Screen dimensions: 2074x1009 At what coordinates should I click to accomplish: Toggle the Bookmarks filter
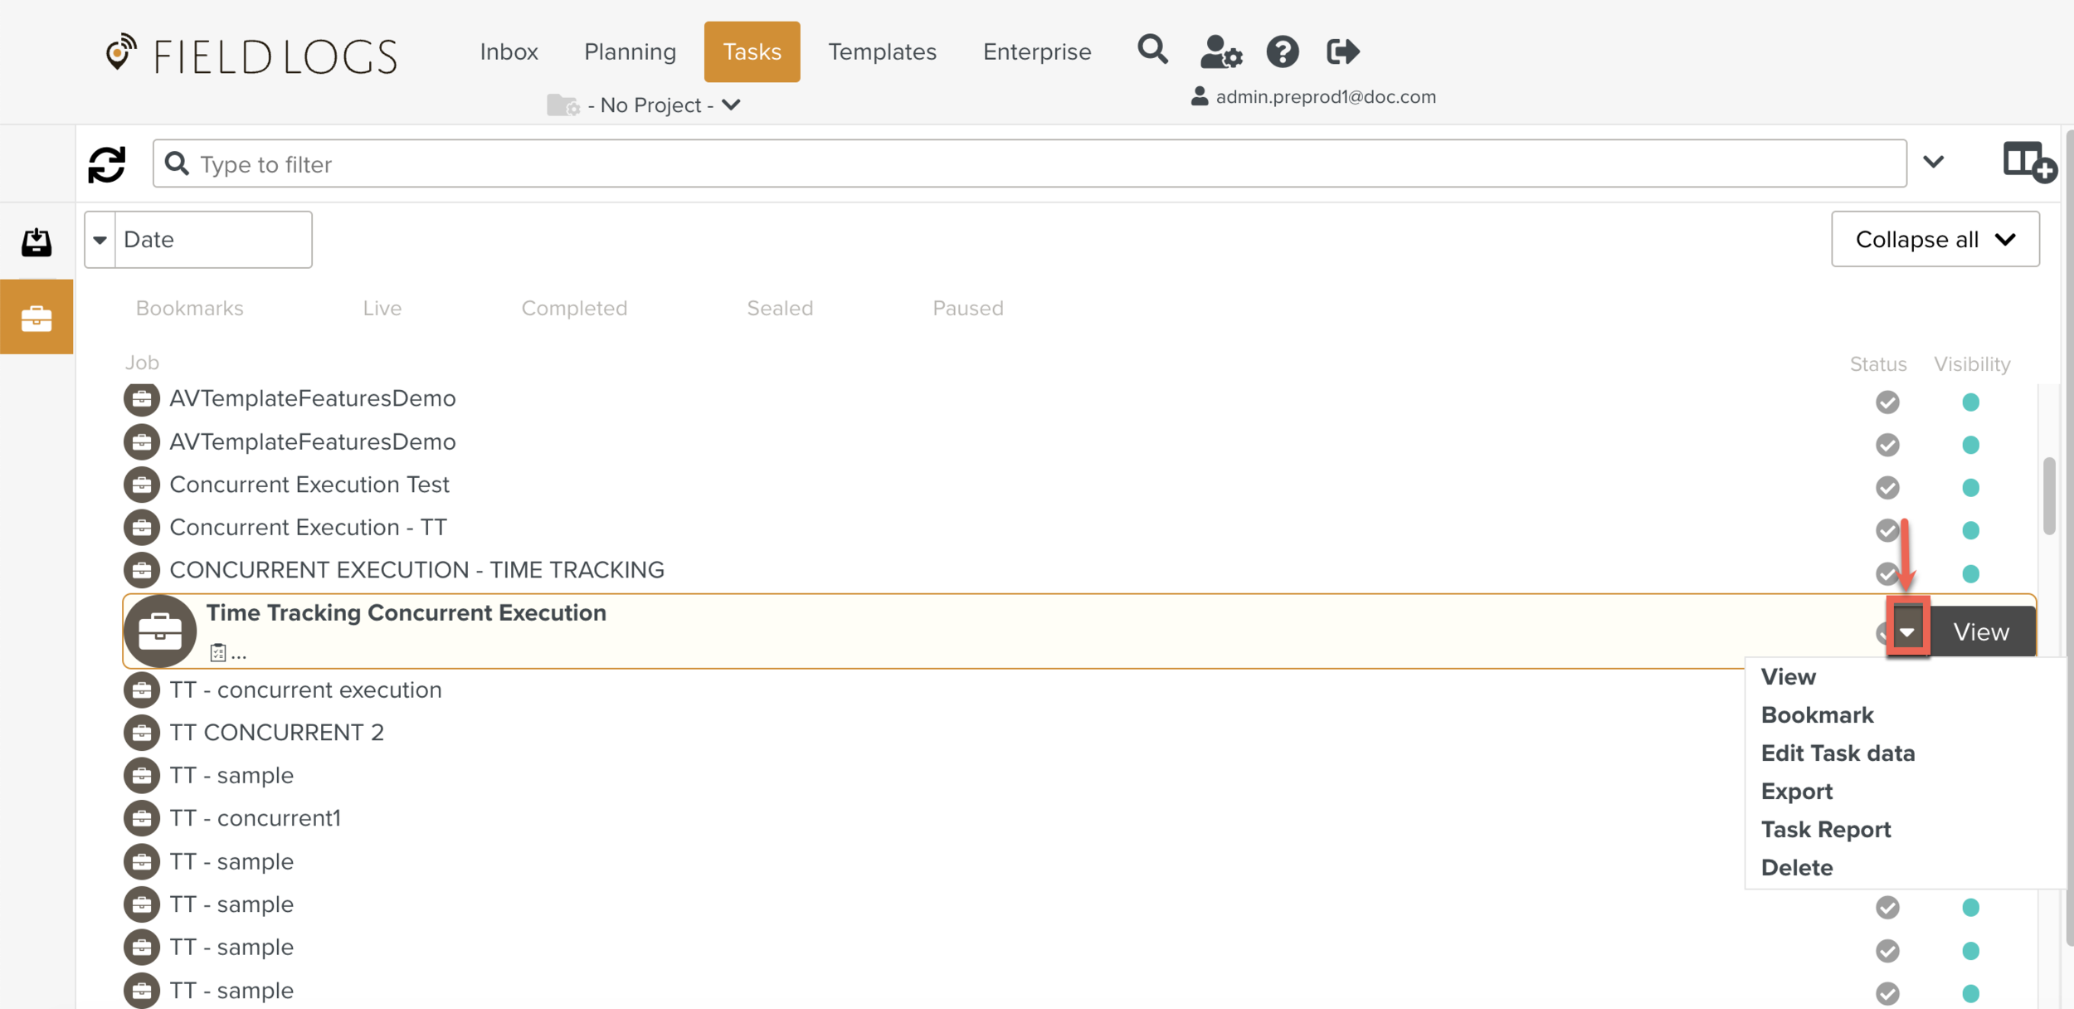(x=189, y=309)
